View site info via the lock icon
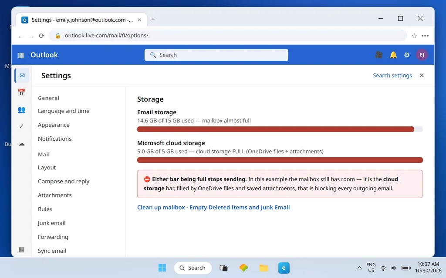Screen dimensions: 446x278 [x=58, y=36]
